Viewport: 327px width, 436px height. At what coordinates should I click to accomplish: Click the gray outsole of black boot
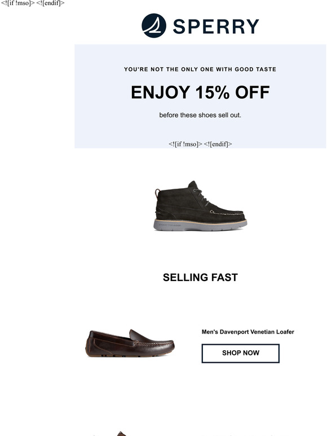pyautogui.click(x=200, y=226)
